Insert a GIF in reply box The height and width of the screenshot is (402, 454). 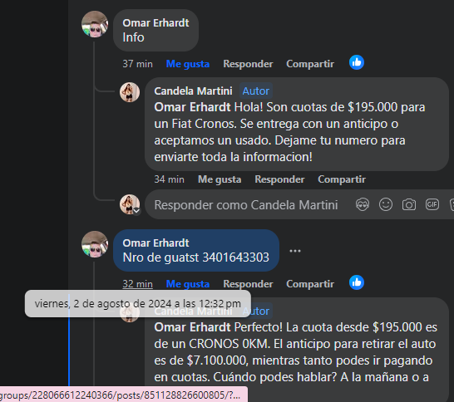point(432,204)
